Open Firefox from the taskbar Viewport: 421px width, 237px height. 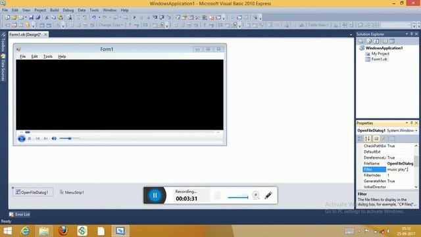63,231
